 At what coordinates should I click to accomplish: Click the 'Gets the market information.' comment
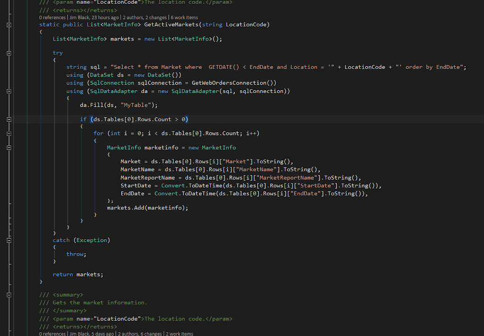click(x=100, y=302)
